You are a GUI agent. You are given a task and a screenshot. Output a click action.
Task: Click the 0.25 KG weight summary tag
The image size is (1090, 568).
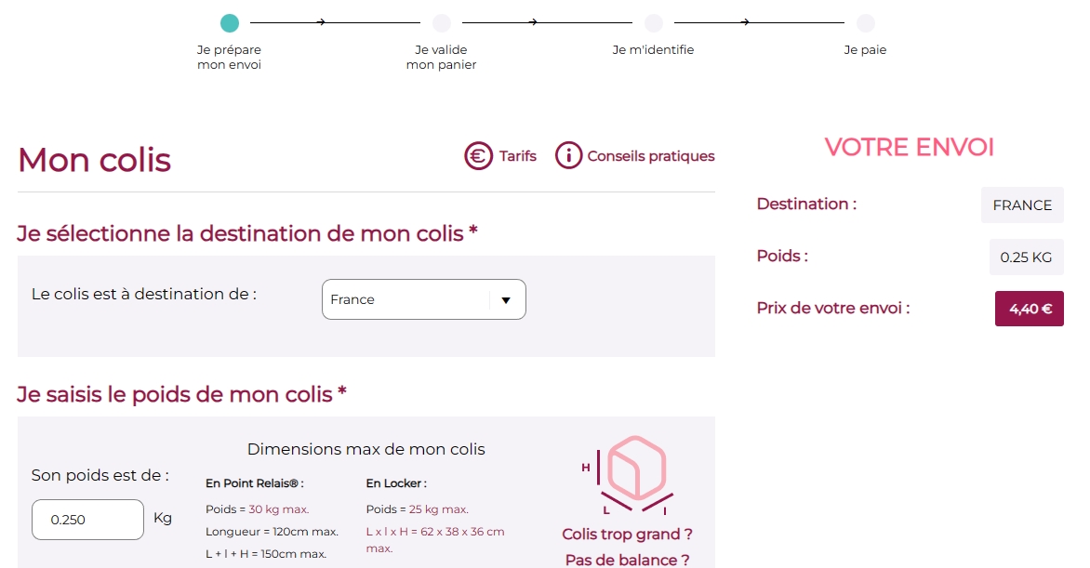[x=1026, y=258]
